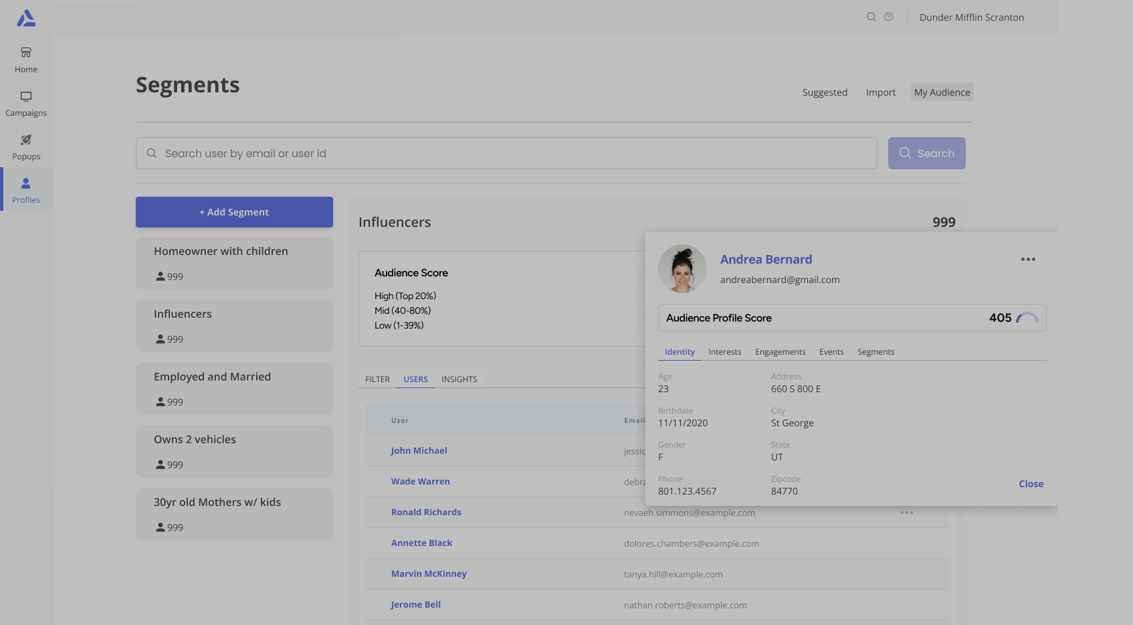Click the purple Search button
Screen dimensions: 1133x625
pyautogui.click(x=926, y=153)
